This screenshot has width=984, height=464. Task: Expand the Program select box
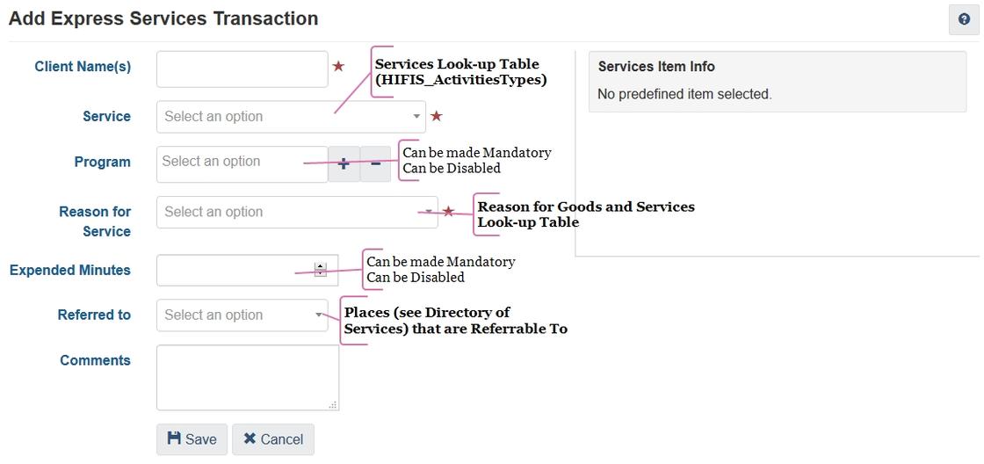click(242, 163)
